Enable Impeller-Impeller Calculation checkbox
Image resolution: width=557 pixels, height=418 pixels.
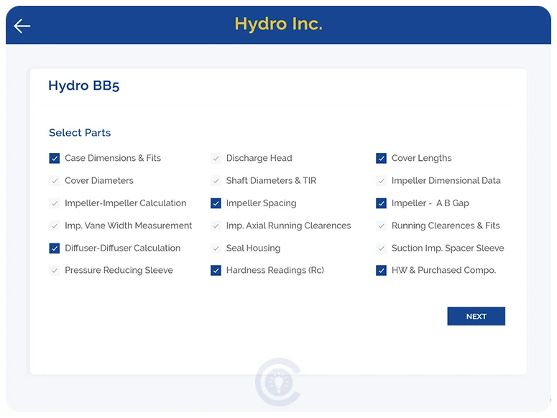[55, 203]
